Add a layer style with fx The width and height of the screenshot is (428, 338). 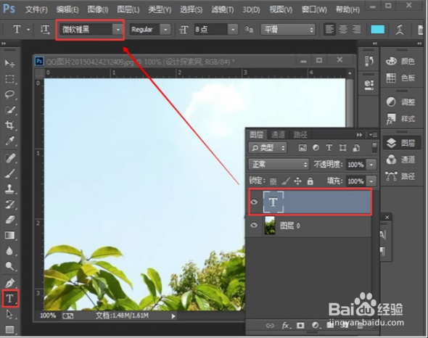click(x=286, y=326)
